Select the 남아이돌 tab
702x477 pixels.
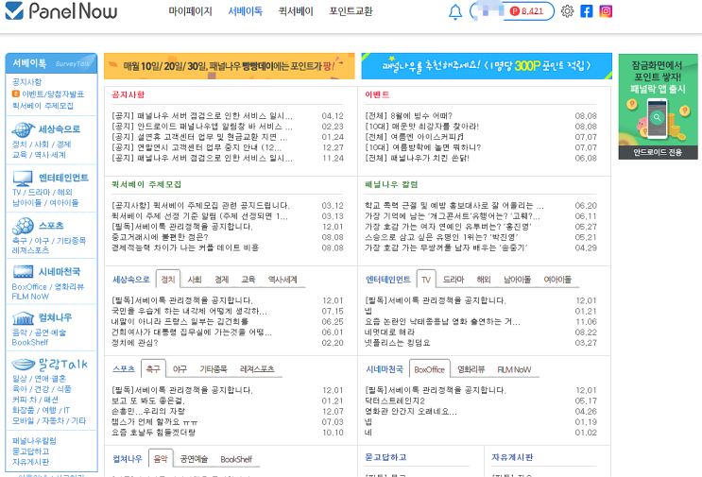coord(517,280)
